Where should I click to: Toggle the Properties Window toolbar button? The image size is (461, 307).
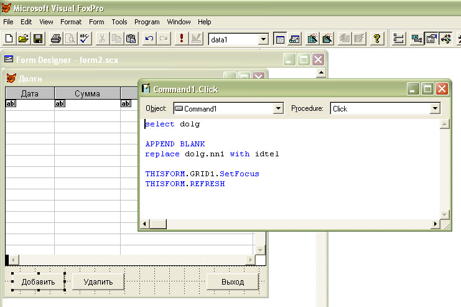(x=431, y=39)
